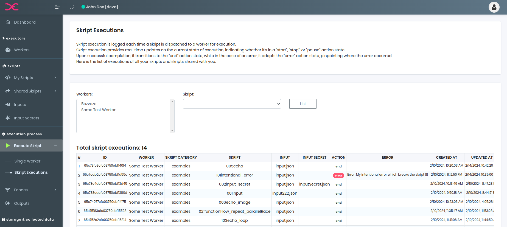
Task: Click ID 65c738cacfc03750ebf1380d
Action: (x=105, y=193)
